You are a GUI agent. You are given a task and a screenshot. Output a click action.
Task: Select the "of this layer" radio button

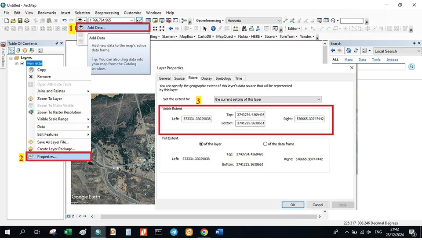coord(201,144)
